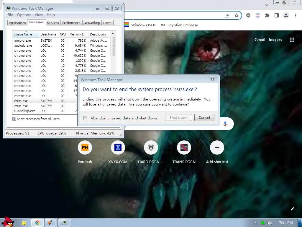Click the Task Manager taskbar icon

click(x=65, y=223)
